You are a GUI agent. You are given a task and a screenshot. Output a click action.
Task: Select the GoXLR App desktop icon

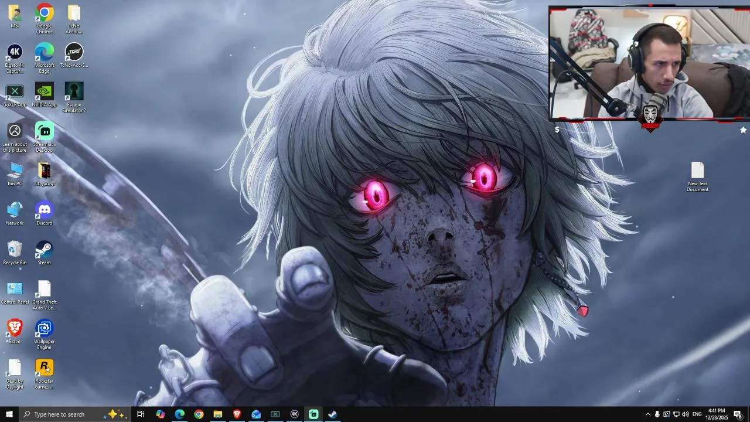coord(15,95)
